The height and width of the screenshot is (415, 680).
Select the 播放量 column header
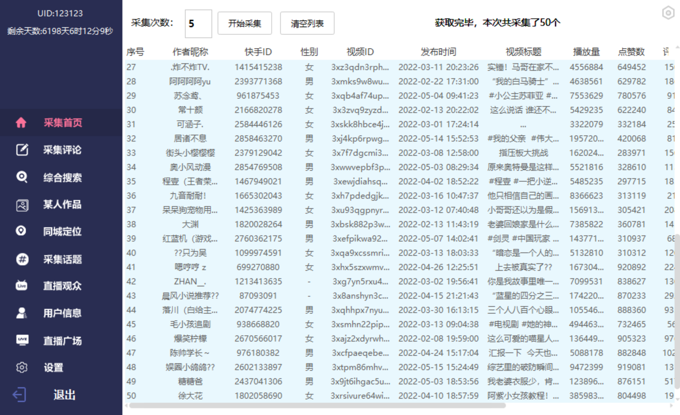coord(587,51)
